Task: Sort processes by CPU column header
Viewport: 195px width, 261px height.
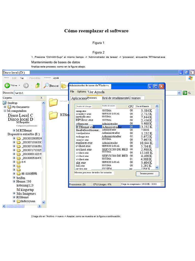Action: 131,106
